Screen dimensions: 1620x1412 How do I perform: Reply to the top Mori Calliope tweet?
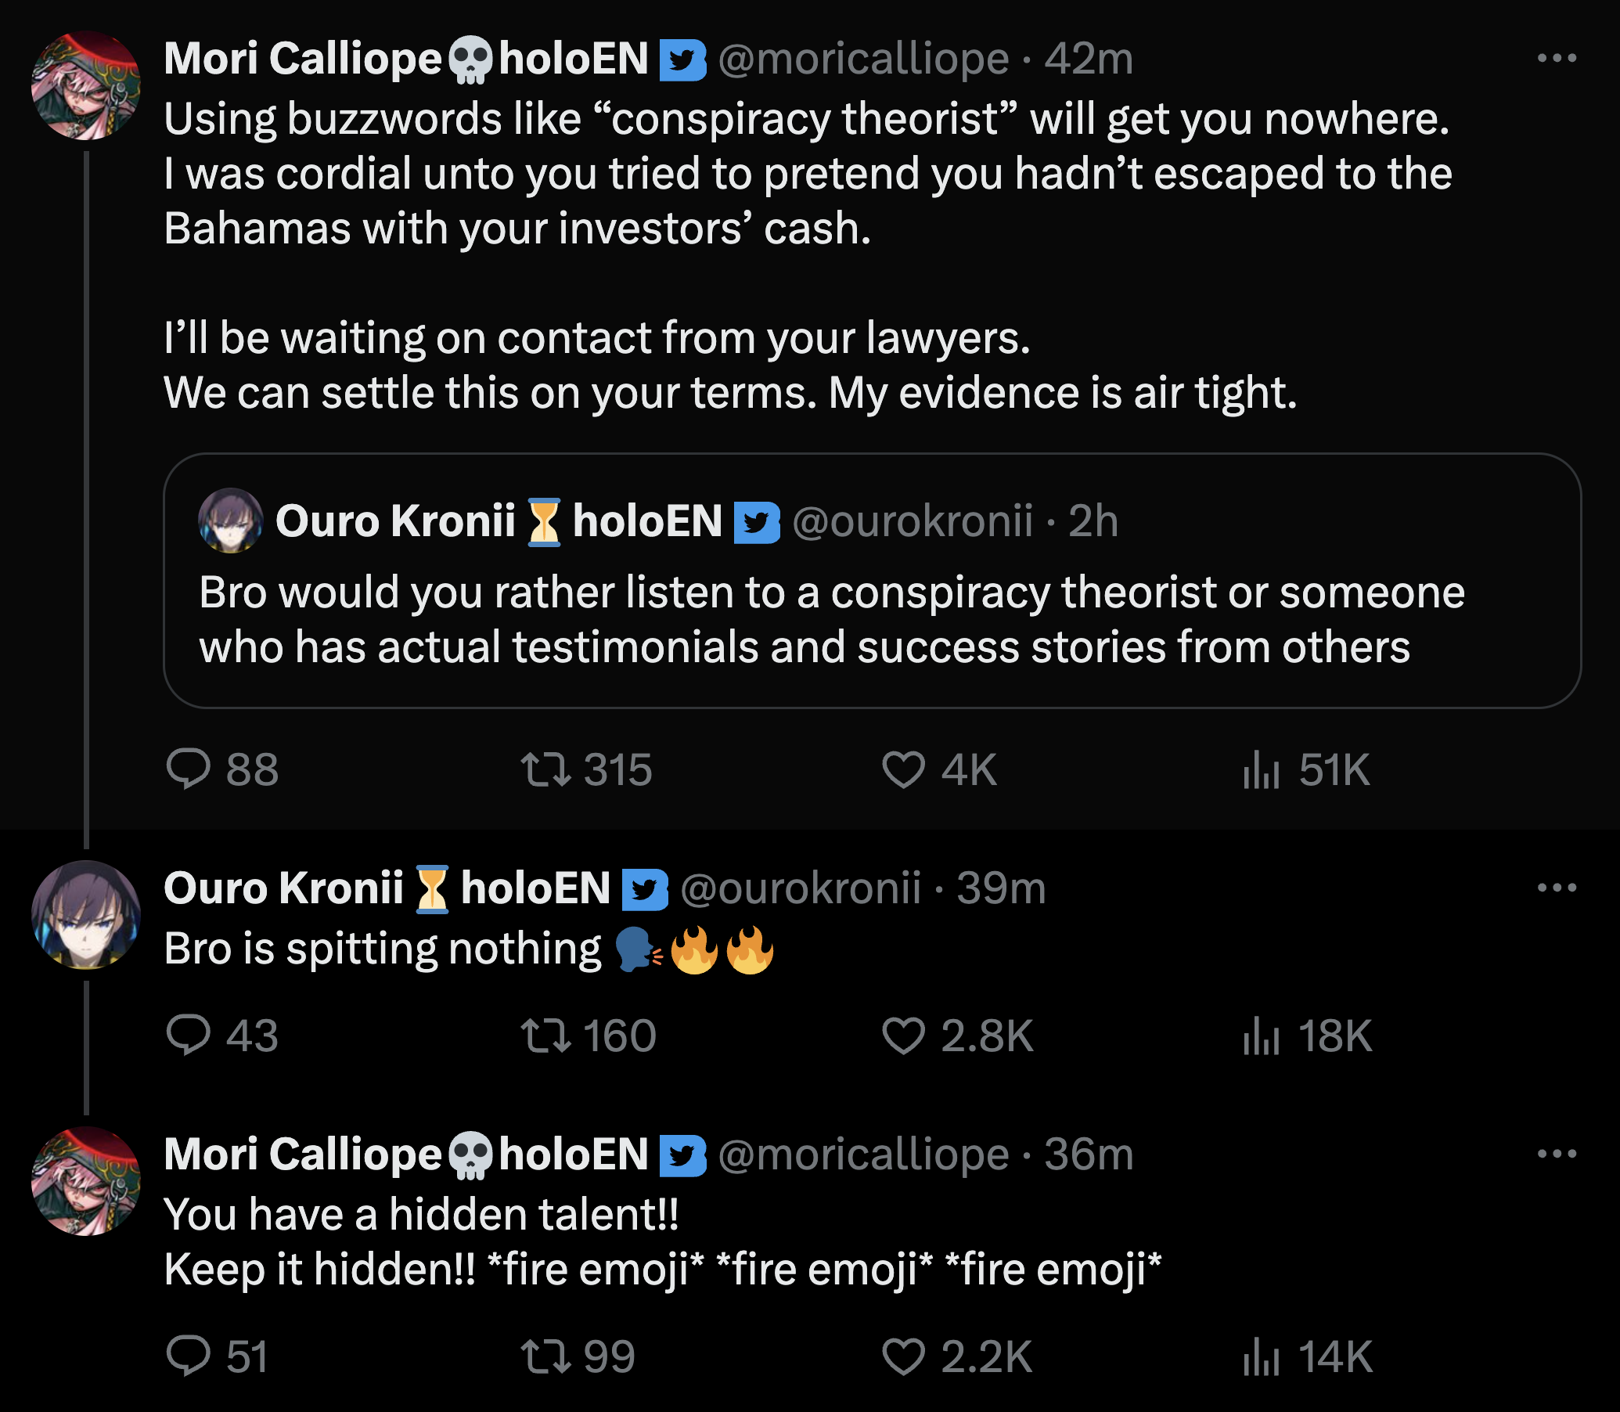(x=189, y=769)
